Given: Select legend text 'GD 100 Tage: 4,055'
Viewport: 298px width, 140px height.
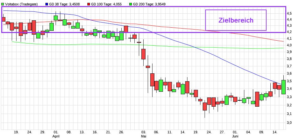Looking at the screenshot, I should point(106,4).
